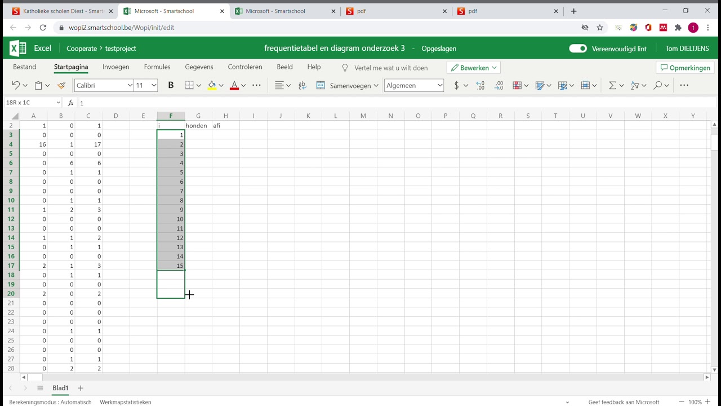Open conditional formatting icon
The width and height of the screenshot is (721, 406).
coord(517,85)
